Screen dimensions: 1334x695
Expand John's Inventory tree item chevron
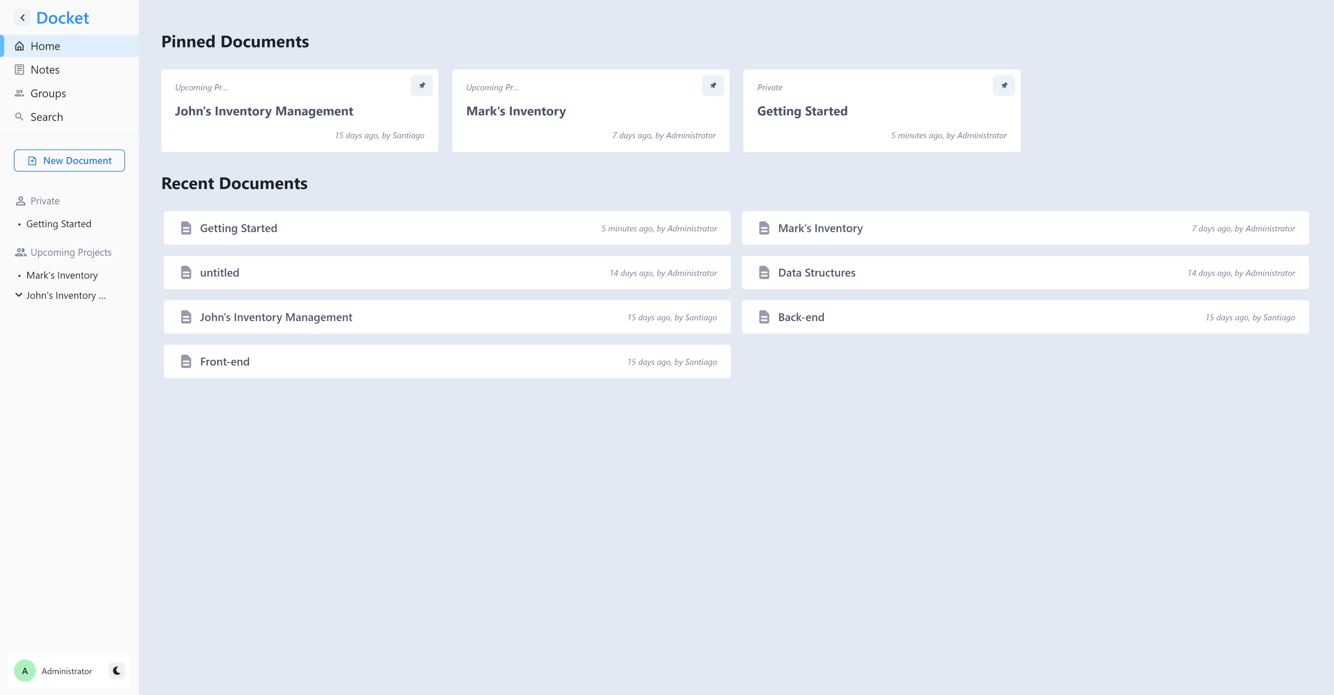pos(19,295)
